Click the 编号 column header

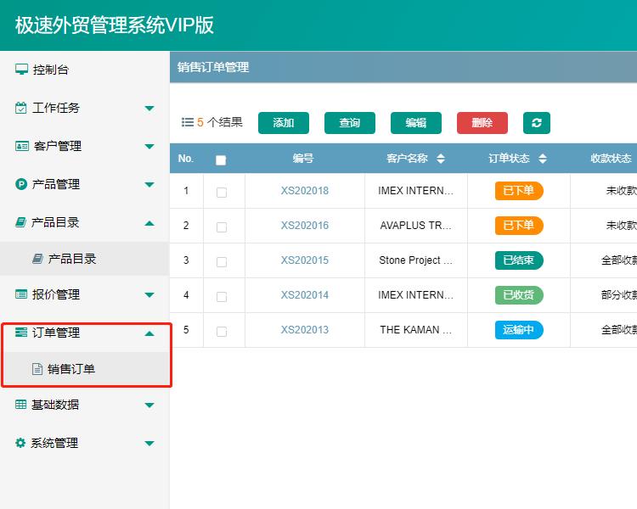303,159
